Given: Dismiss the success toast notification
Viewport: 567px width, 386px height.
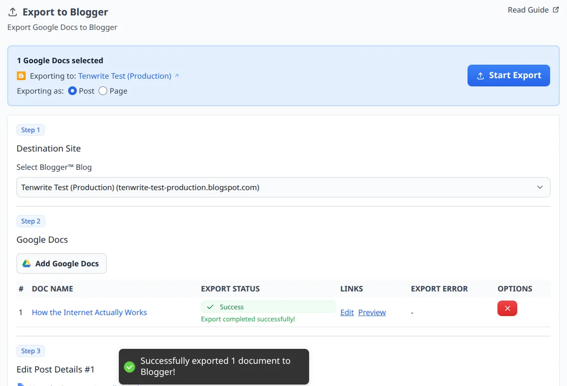Looking at the screenshot, I should [214, 367].
